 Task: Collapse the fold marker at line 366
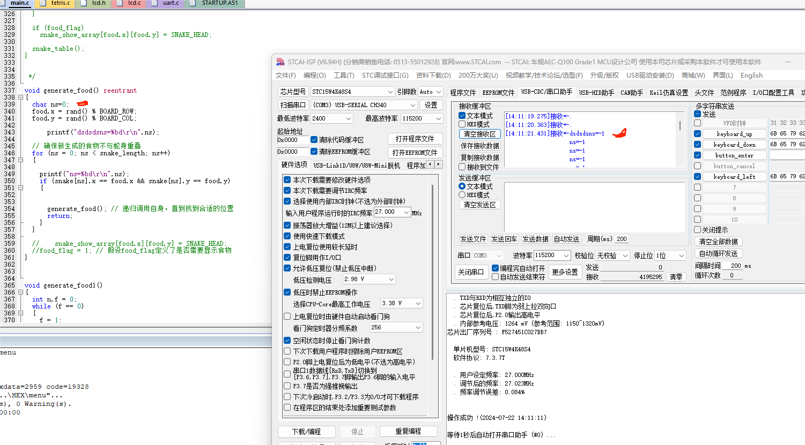tap(20, 292)
